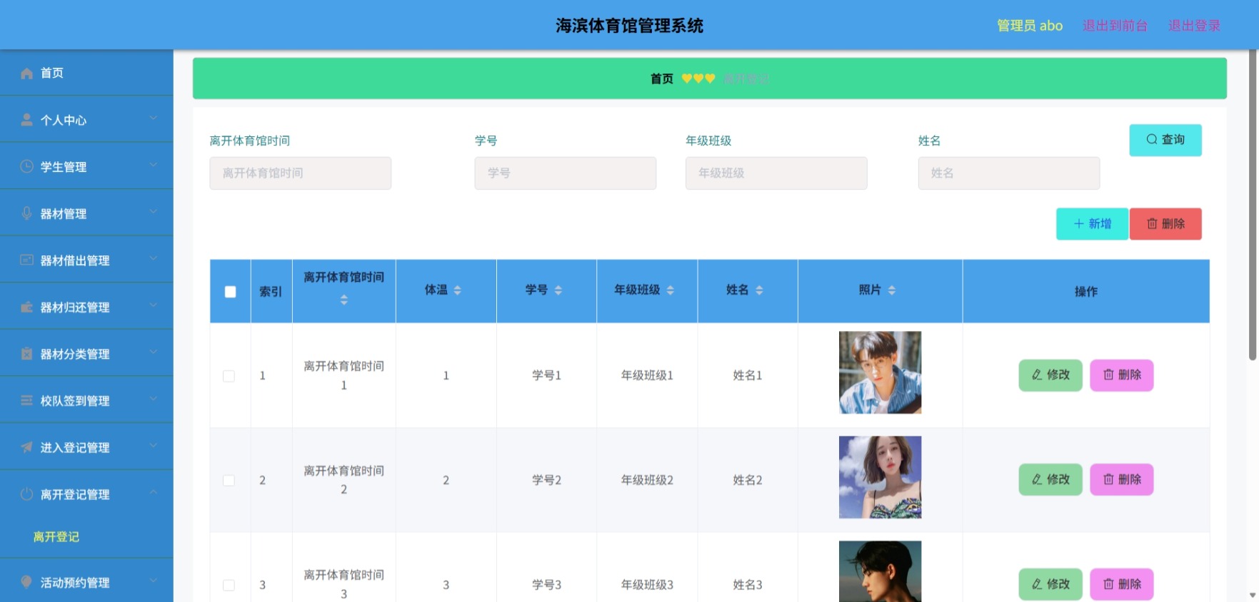1259x602 pixels.
Task: Check the checkbox for row 2
Action: (229, 481)
